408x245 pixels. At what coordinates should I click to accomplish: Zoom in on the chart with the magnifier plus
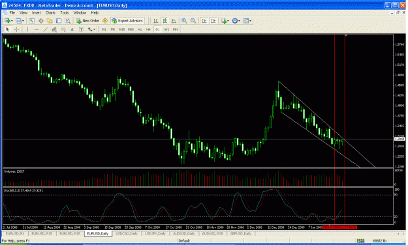click(x=184, y=21)
